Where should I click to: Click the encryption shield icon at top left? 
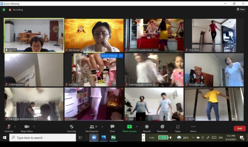click(4, 10)
